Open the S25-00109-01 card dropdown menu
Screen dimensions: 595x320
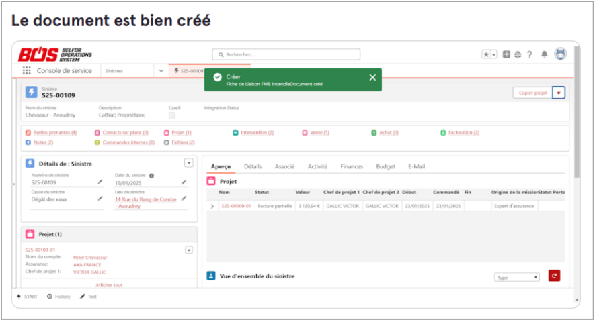[x=189, y=250]
